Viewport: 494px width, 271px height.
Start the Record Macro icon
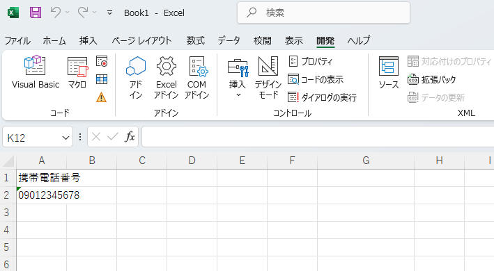pyautogui.click(x=102, y=61)
